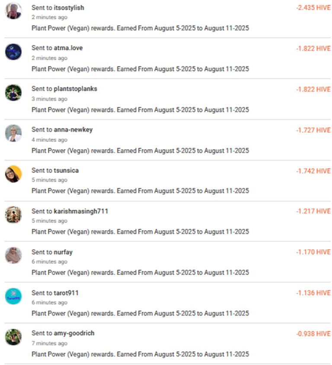This screenshot has width=332, height=365.
Task: Visit anna-newkey username link
Action: pos(73,130)
